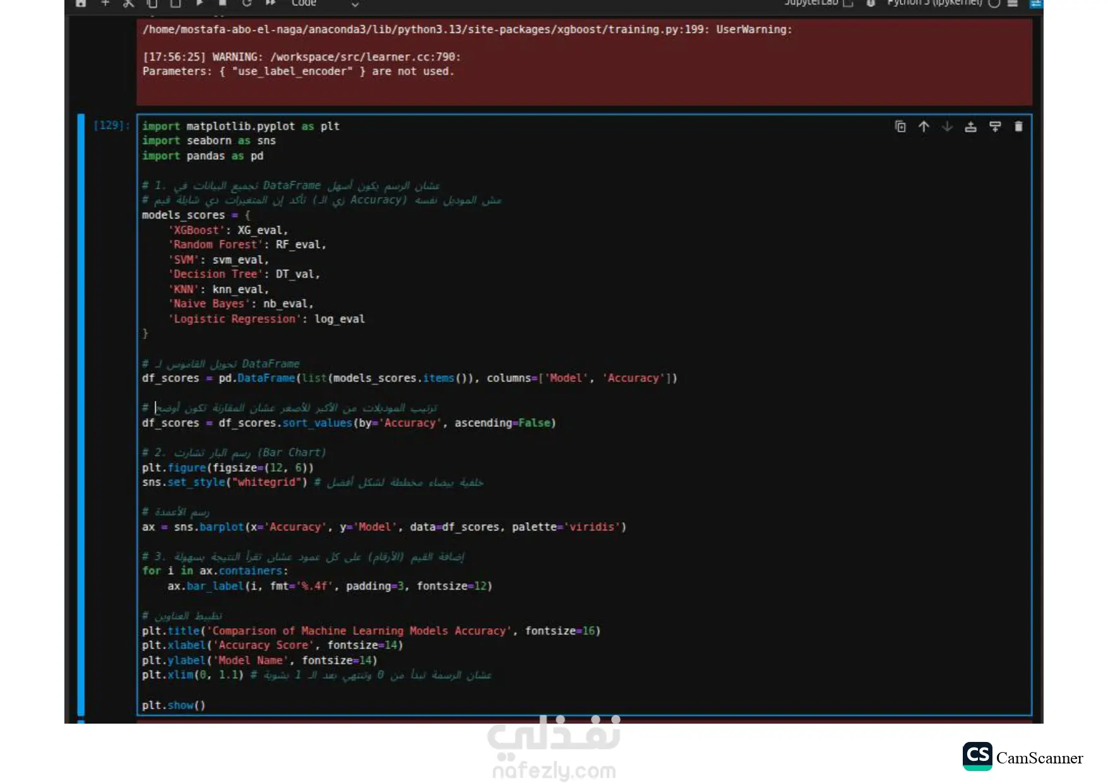Click the 'KNN': knn_eval entry
The width and height of the screenshot is (1108, 783).
pos(218,290)
